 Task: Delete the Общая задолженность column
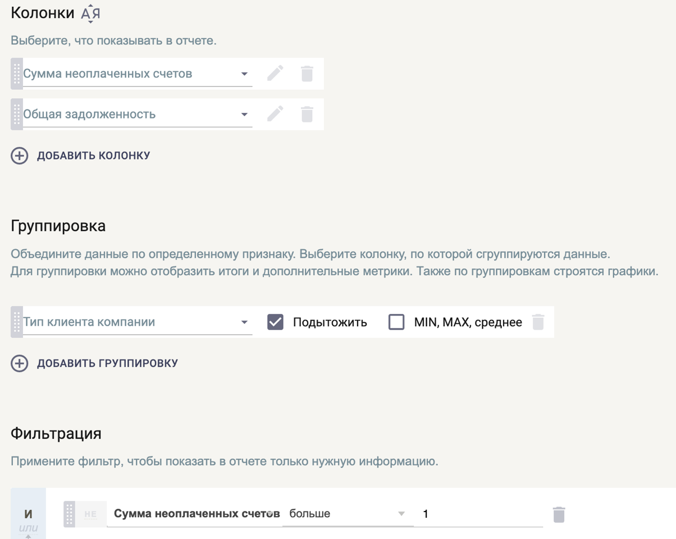[307, 114]
